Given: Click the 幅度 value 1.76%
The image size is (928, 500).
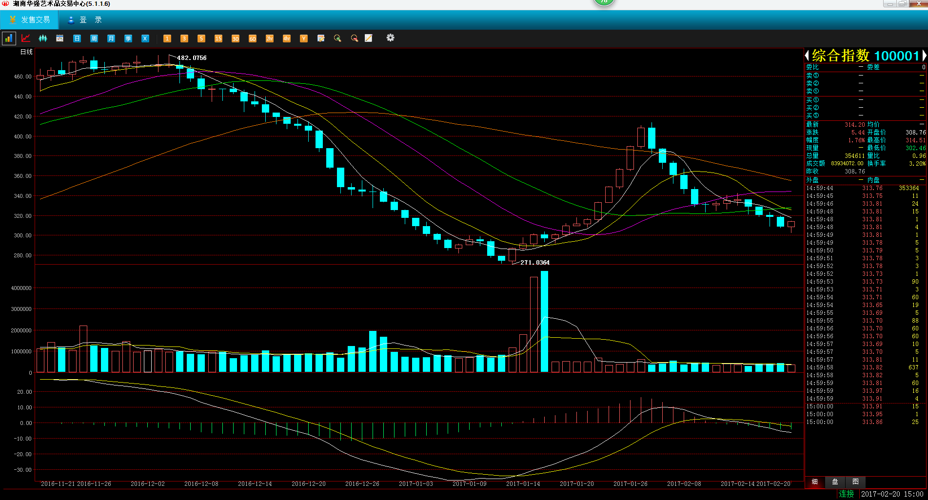Looking at the screenshot, I should 856,140.
